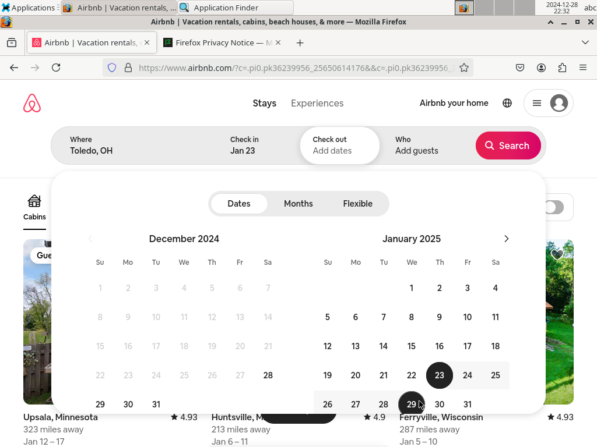
Task: Bookmark page with star icon
Action: point(463,68)
